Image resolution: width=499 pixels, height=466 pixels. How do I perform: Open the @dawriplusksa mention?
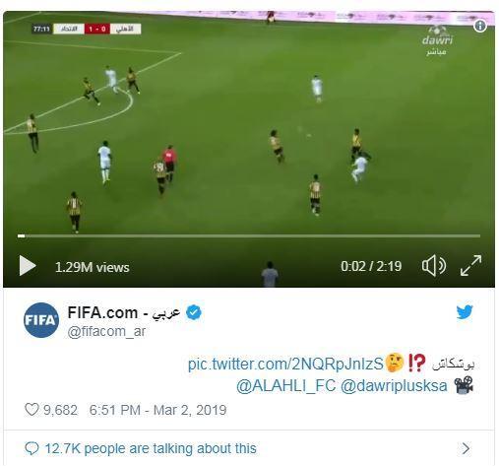pos(394,385)
